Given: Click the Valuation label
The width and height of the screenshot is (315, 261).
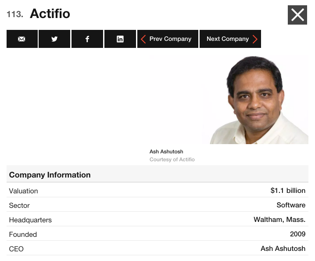Looking at the screenshot, I should coord(24,191).
